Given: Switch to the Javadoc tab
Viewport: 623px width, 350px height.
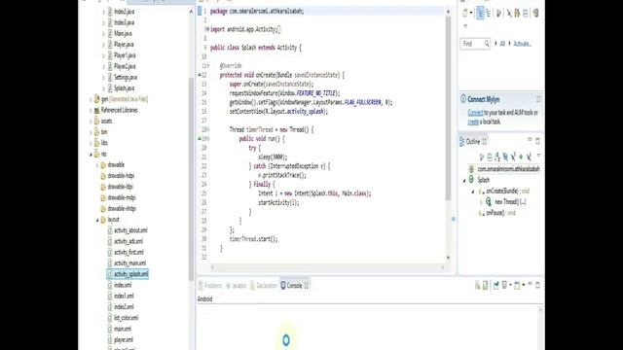Looking at the screenshot, I should point(236,286).
